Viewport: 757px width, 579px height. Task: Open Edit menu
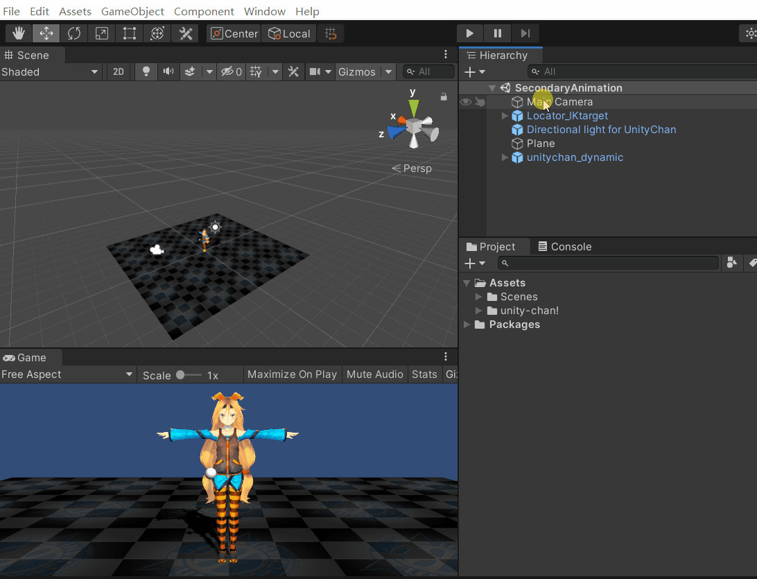tap(40, 11)
